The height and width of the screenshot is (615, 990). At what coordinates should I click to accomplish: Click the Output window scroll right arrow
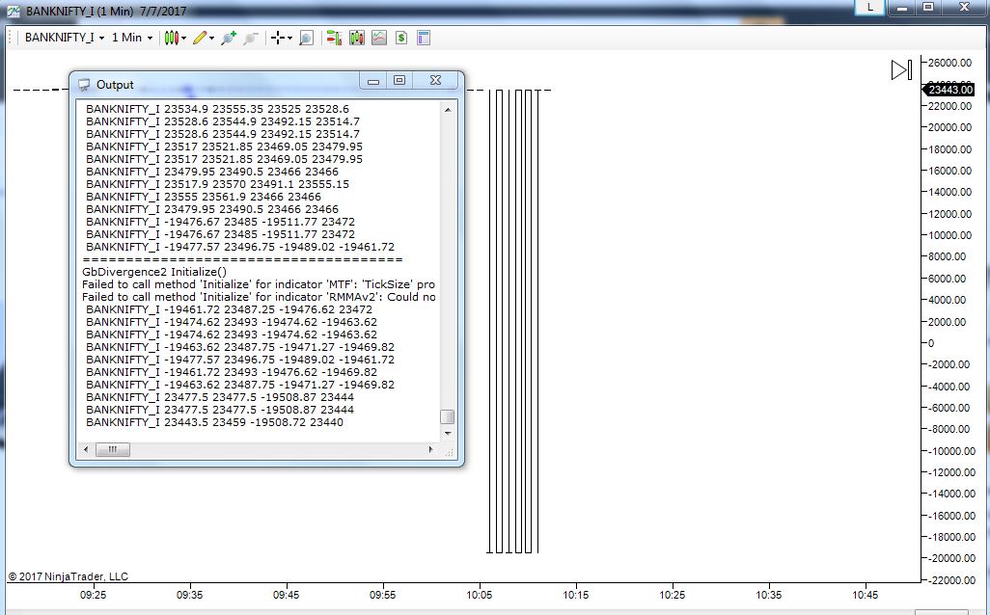point(430,450)
